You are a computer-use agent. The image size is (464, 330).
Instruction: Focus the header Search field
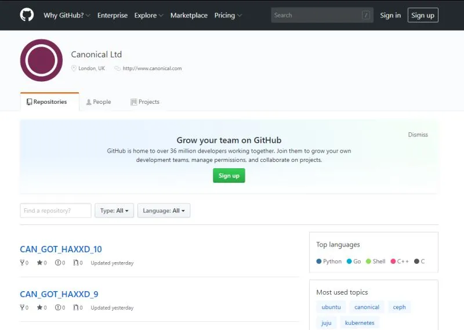point(322,15)
